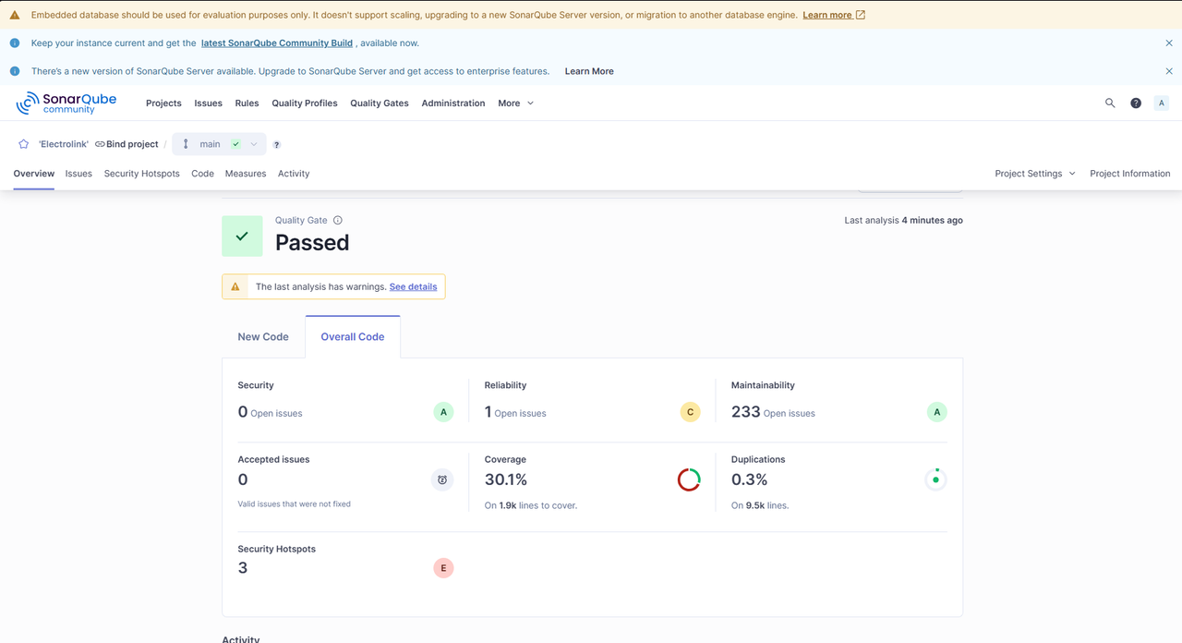The image size is (1182, 643).
Task: Click the Learn more external link icon
Action: (861, 15)
